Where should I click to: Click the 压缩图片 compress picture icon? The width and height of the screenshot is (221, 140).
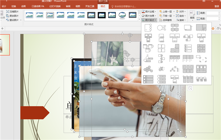pyautogui.click(x=8, y=11)
